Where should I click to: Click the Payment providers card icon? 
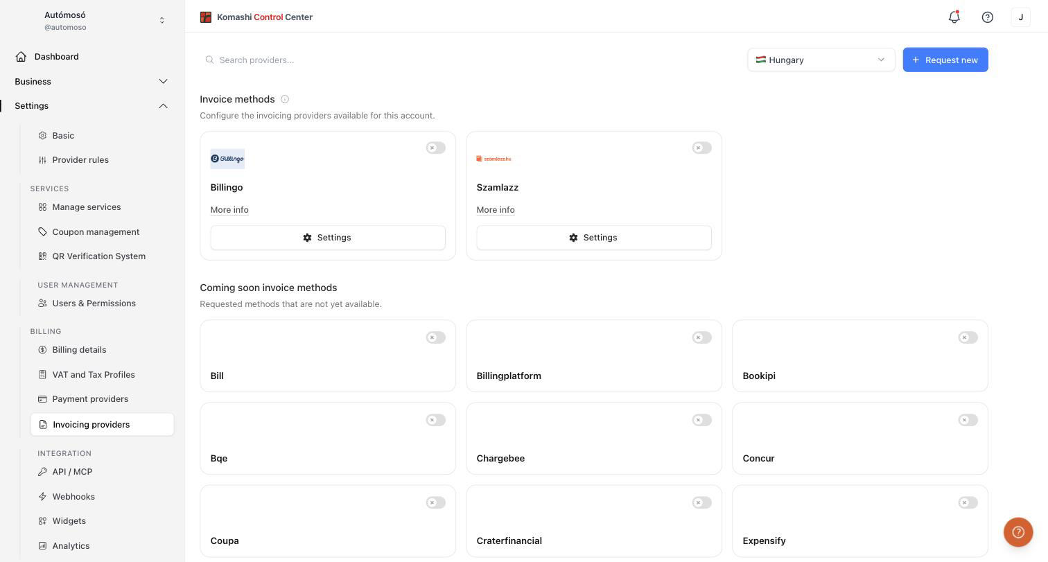point(42,399)
